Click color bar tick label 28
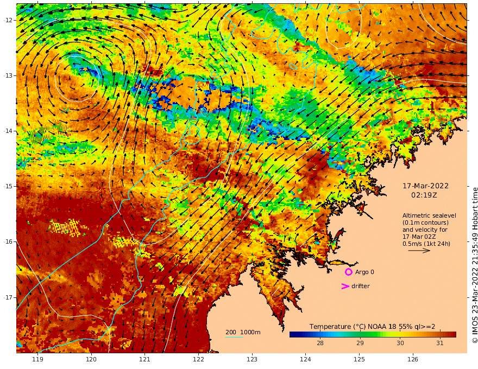 click(320, 343)
